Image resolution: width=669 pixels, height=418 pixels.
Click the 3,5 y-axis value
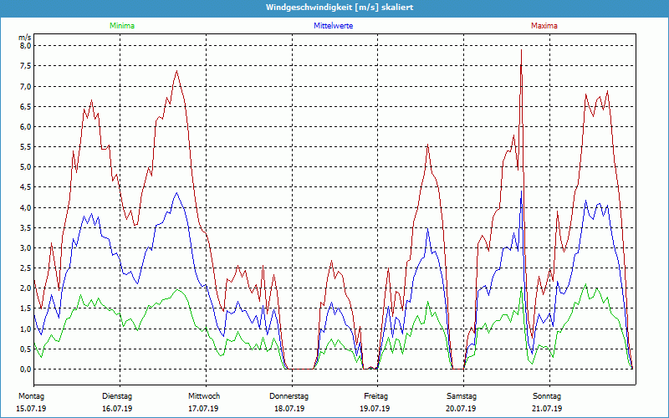(26, 227)
